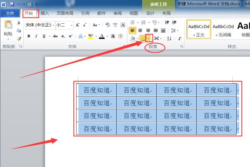
Task: Open the highlight color dropdown arrow
Action: 96,37
